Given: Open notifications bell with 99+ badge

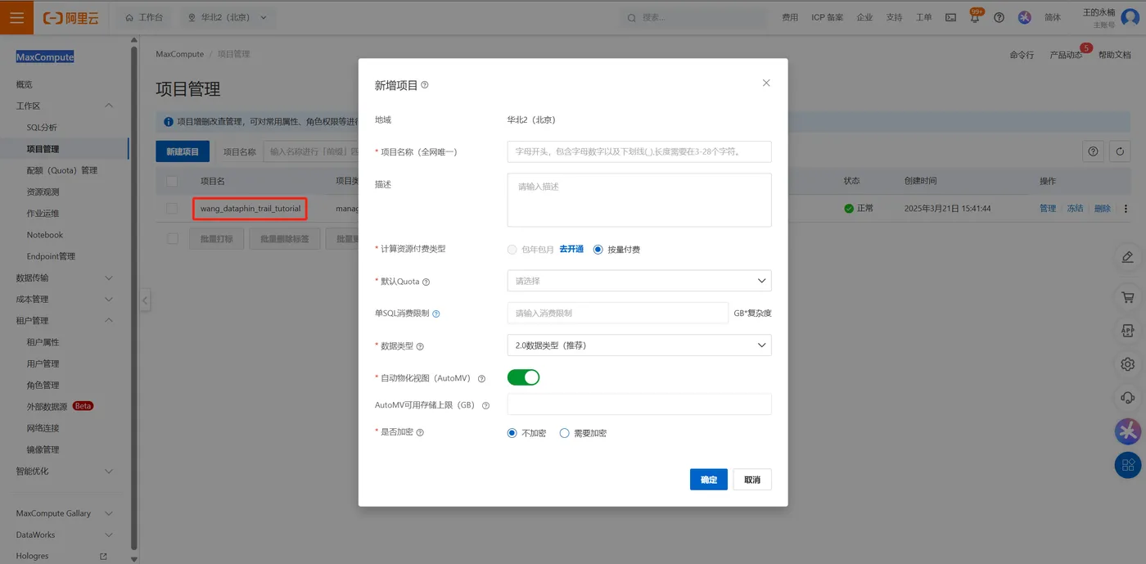Looking at the screenshot, I should 975,17.
